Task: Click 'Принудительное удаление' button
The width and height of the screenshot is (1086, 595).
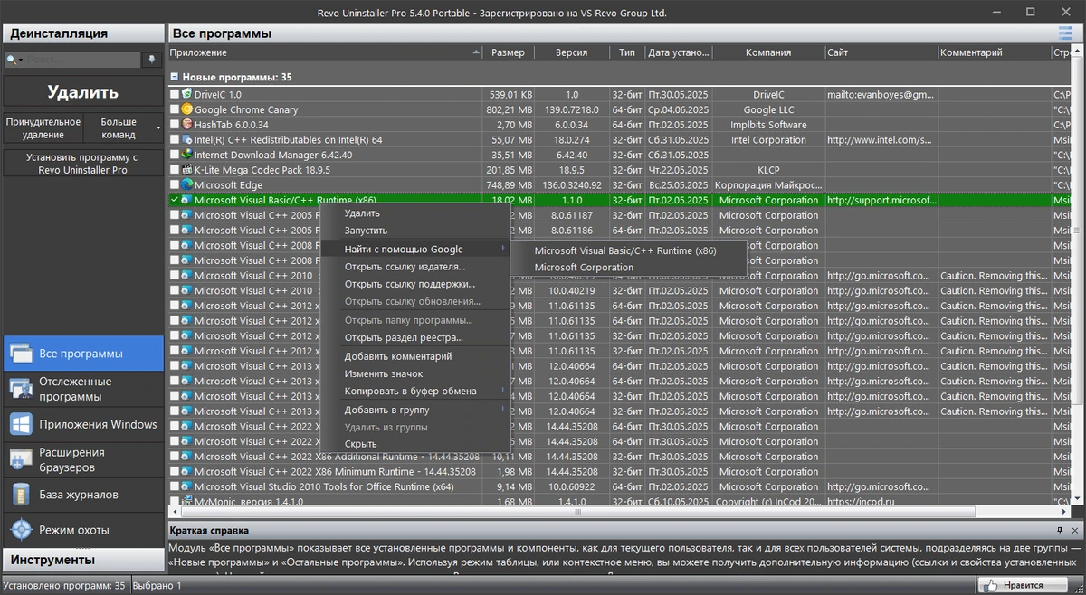Action: coord(43,127)
